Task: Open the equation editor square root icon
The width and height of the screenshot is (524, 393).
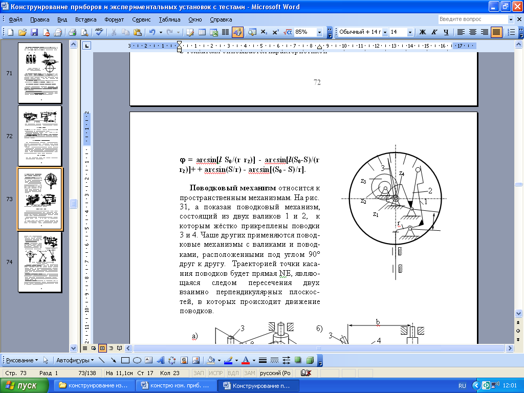Action: (288, 32)
